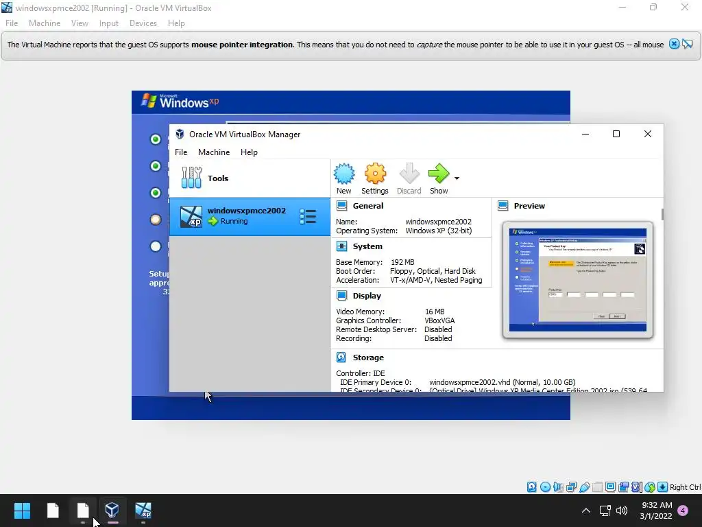
Task: Click the '16 MB' video memory value
Action: [435, 312]
